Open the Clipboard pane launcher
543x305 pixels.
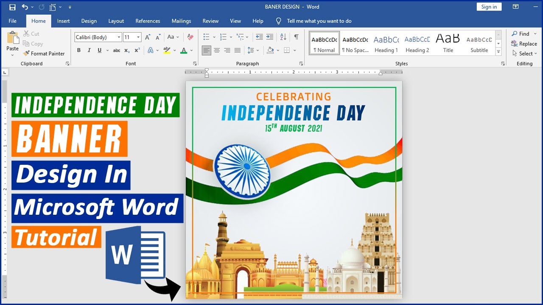point(67,64)
